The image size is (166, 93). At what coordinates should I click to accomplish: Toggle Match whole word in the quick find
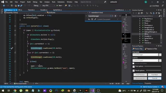[x=92, y=19]
